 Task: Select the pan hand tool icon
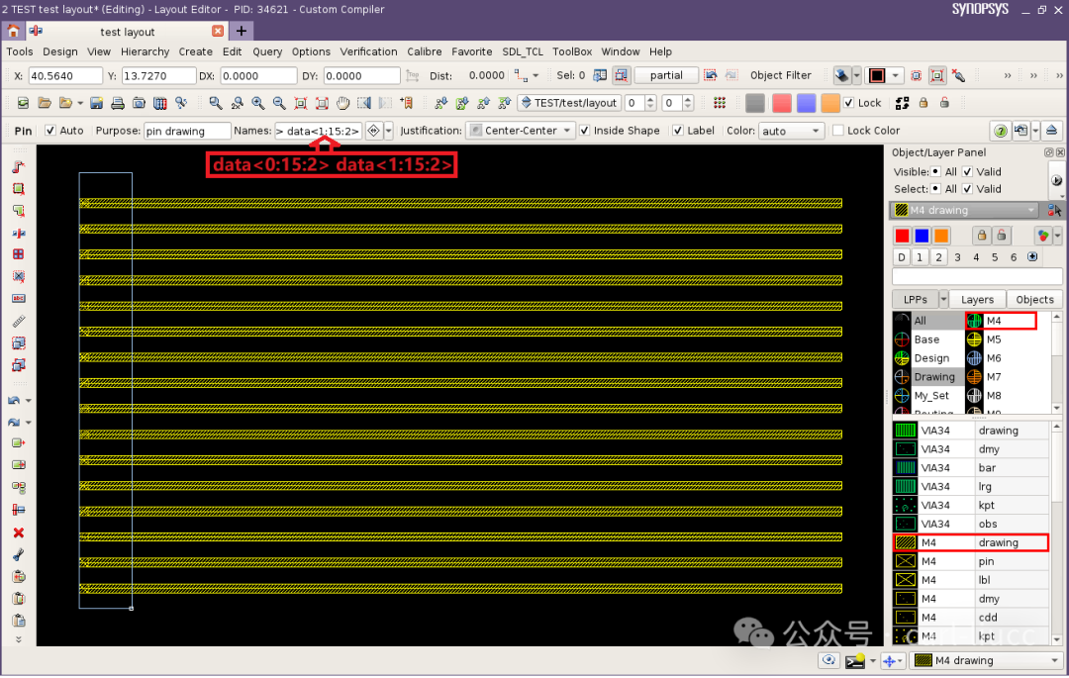click(x=342, y=103)
